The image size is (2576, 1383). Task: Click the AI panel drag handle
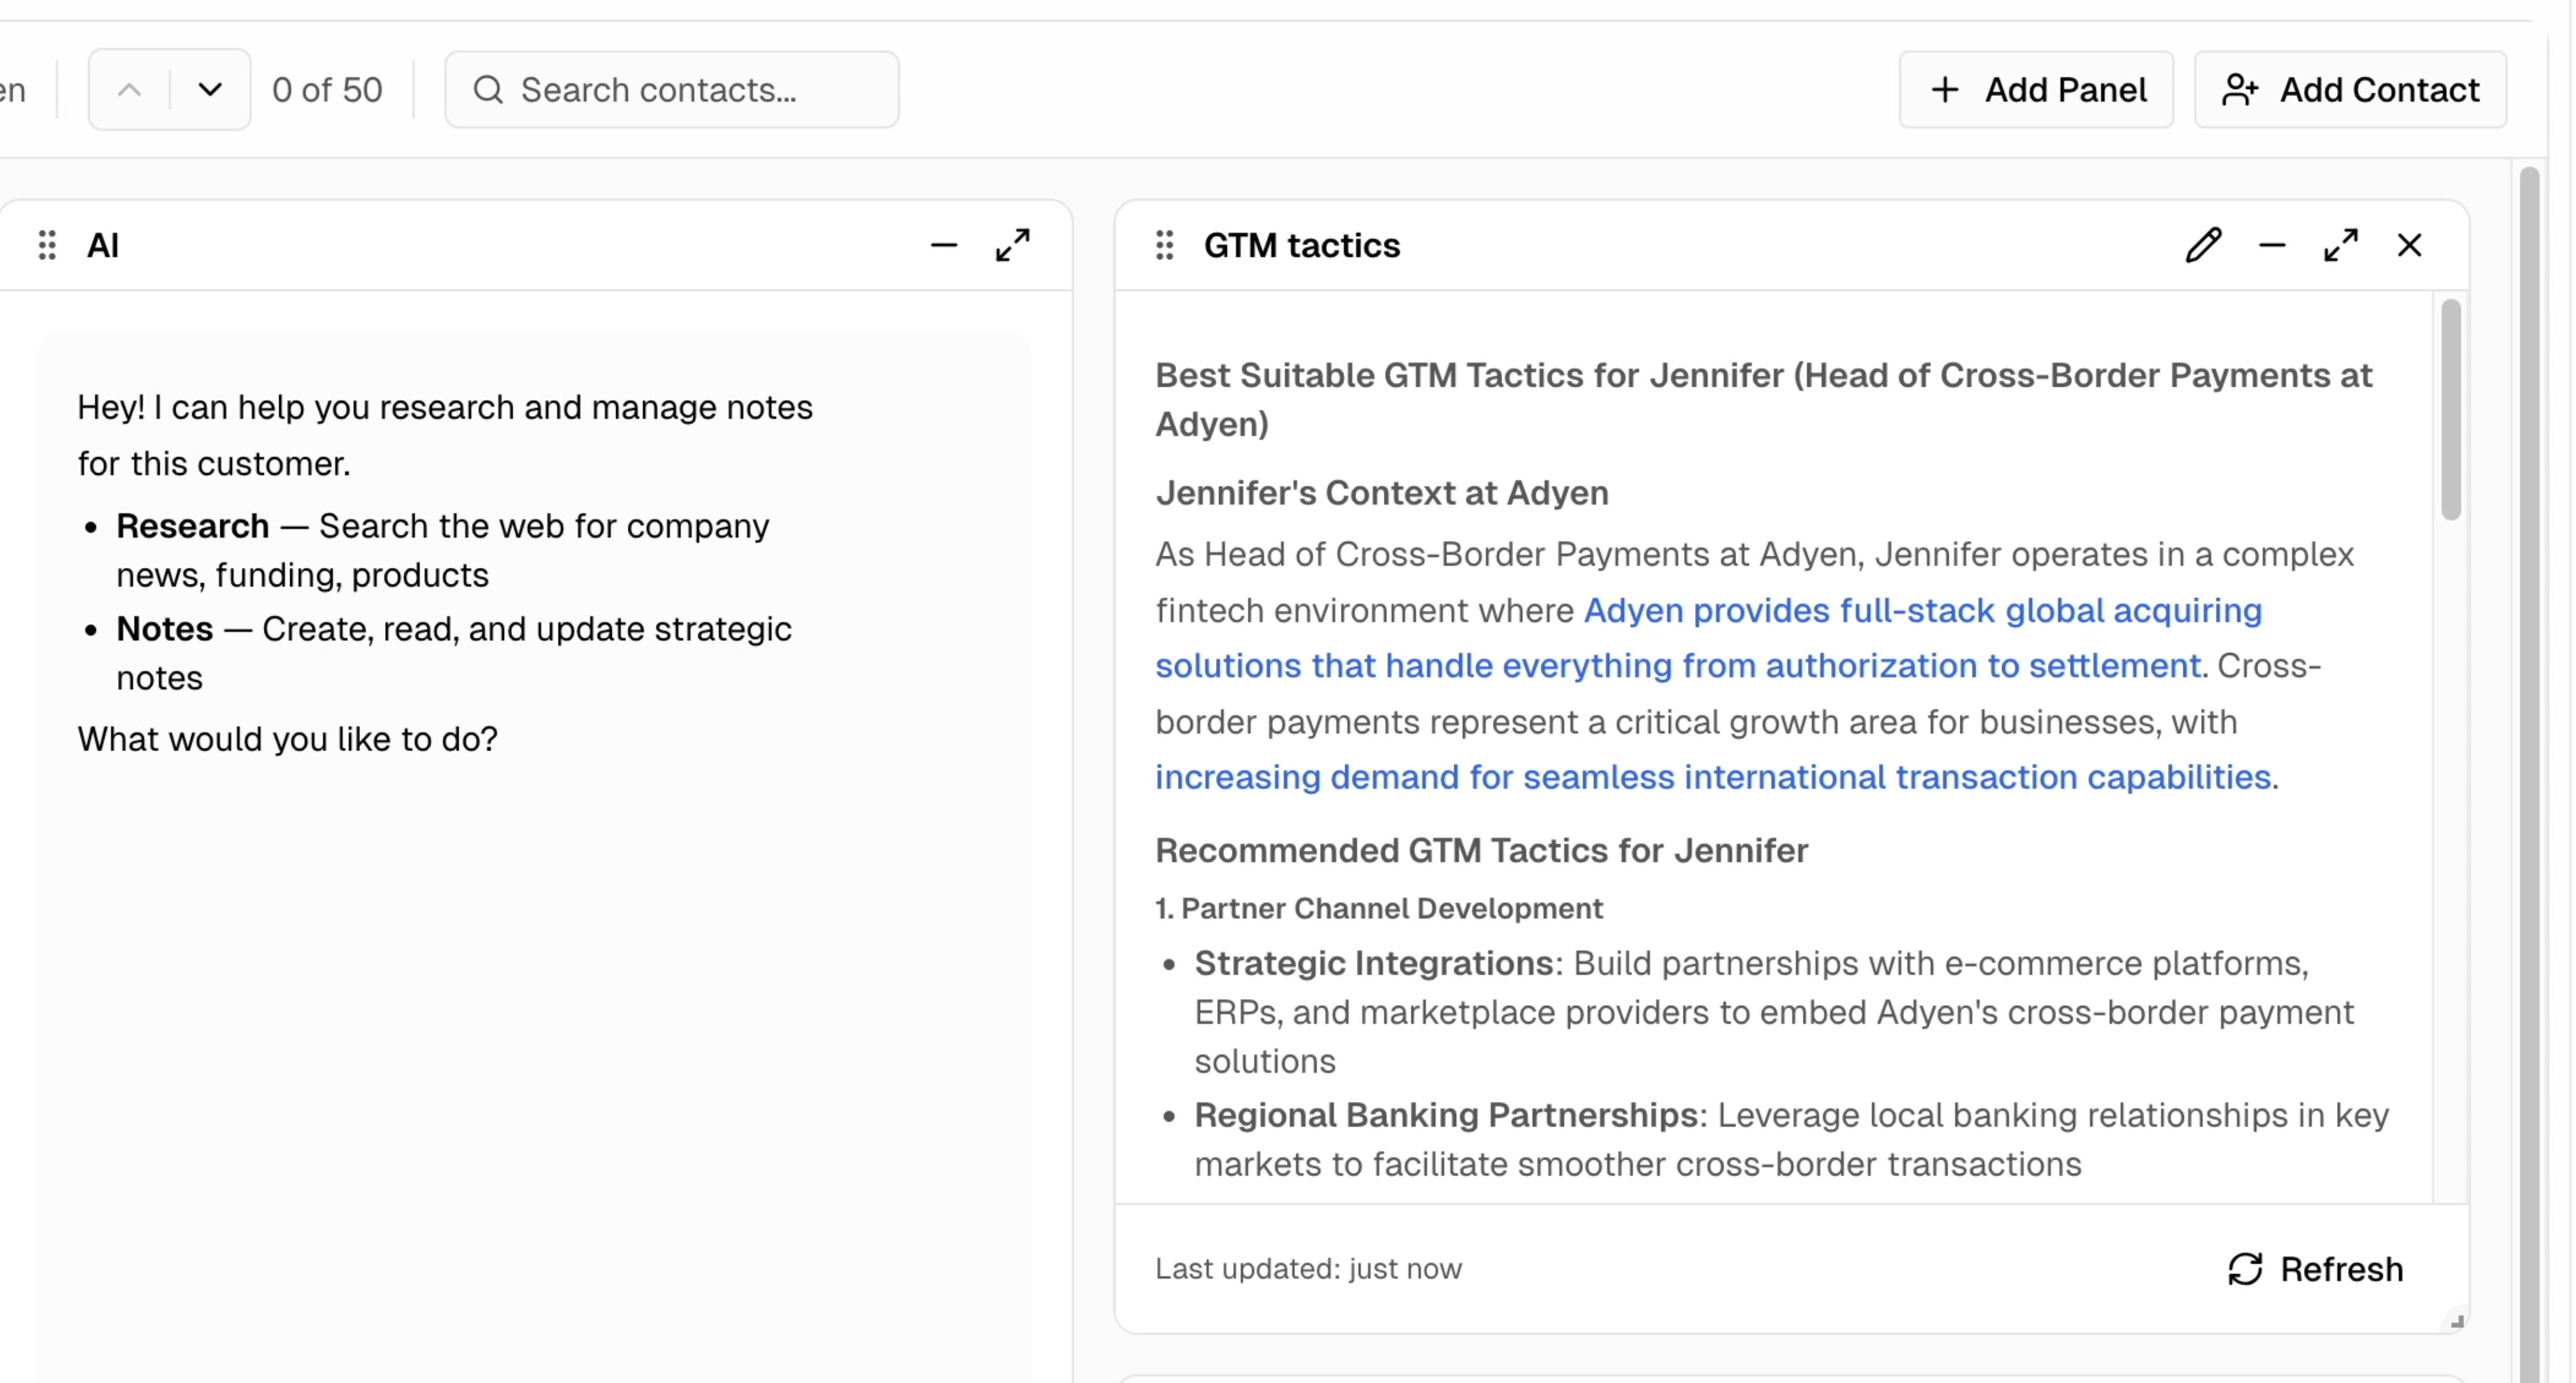click(47, 245)
